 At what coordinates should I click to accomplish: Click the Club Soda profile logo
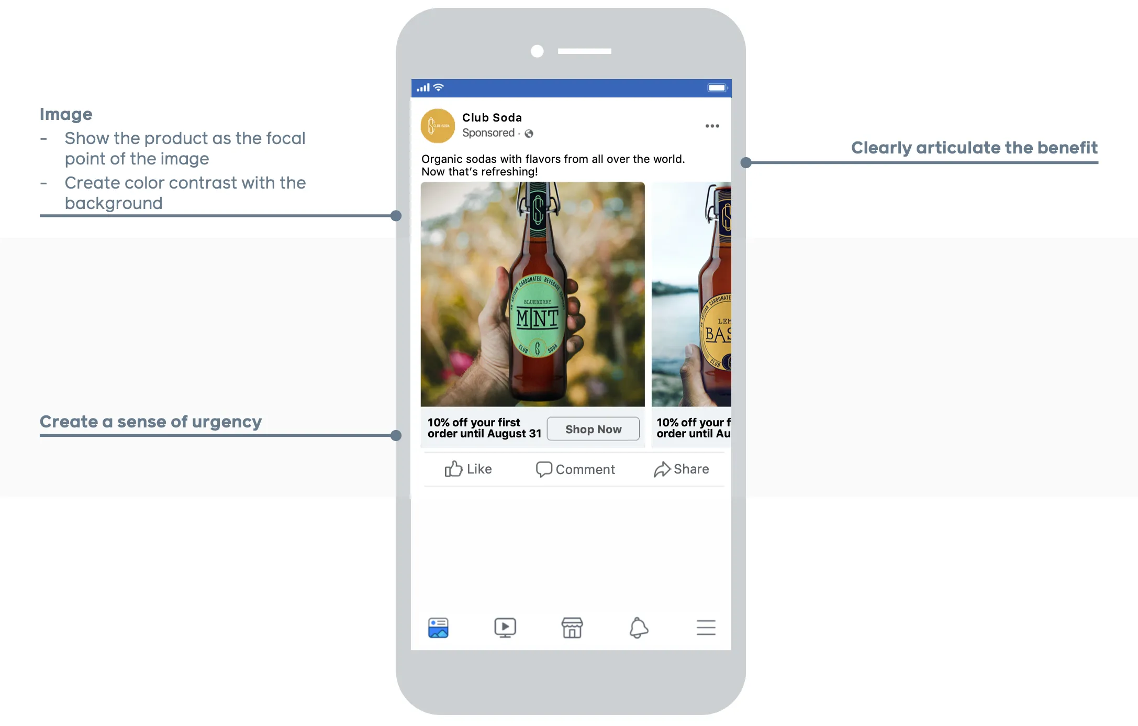pyautogui.click(x=438, y=126)
